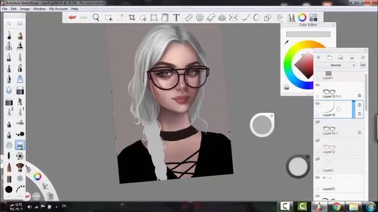This screenshot has width=378, height=212.
Task: Select the Layer1 background thumbnail
Action: coord(328,73)
